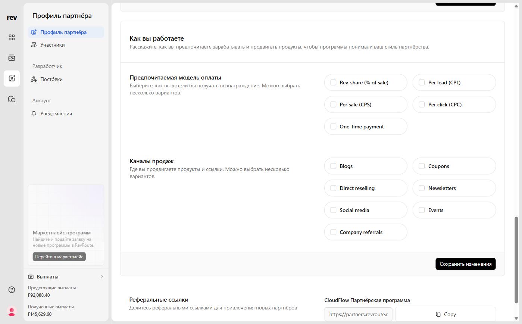Go to Участники in the sidebar
The width and height of the screenshot is (522, 324).
click(66, 45)
